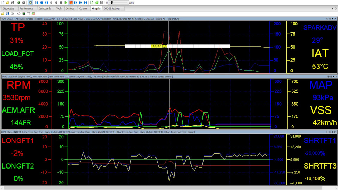
Task: Click the LOAD_PCT 45% readout
Action: click(17, 66)
